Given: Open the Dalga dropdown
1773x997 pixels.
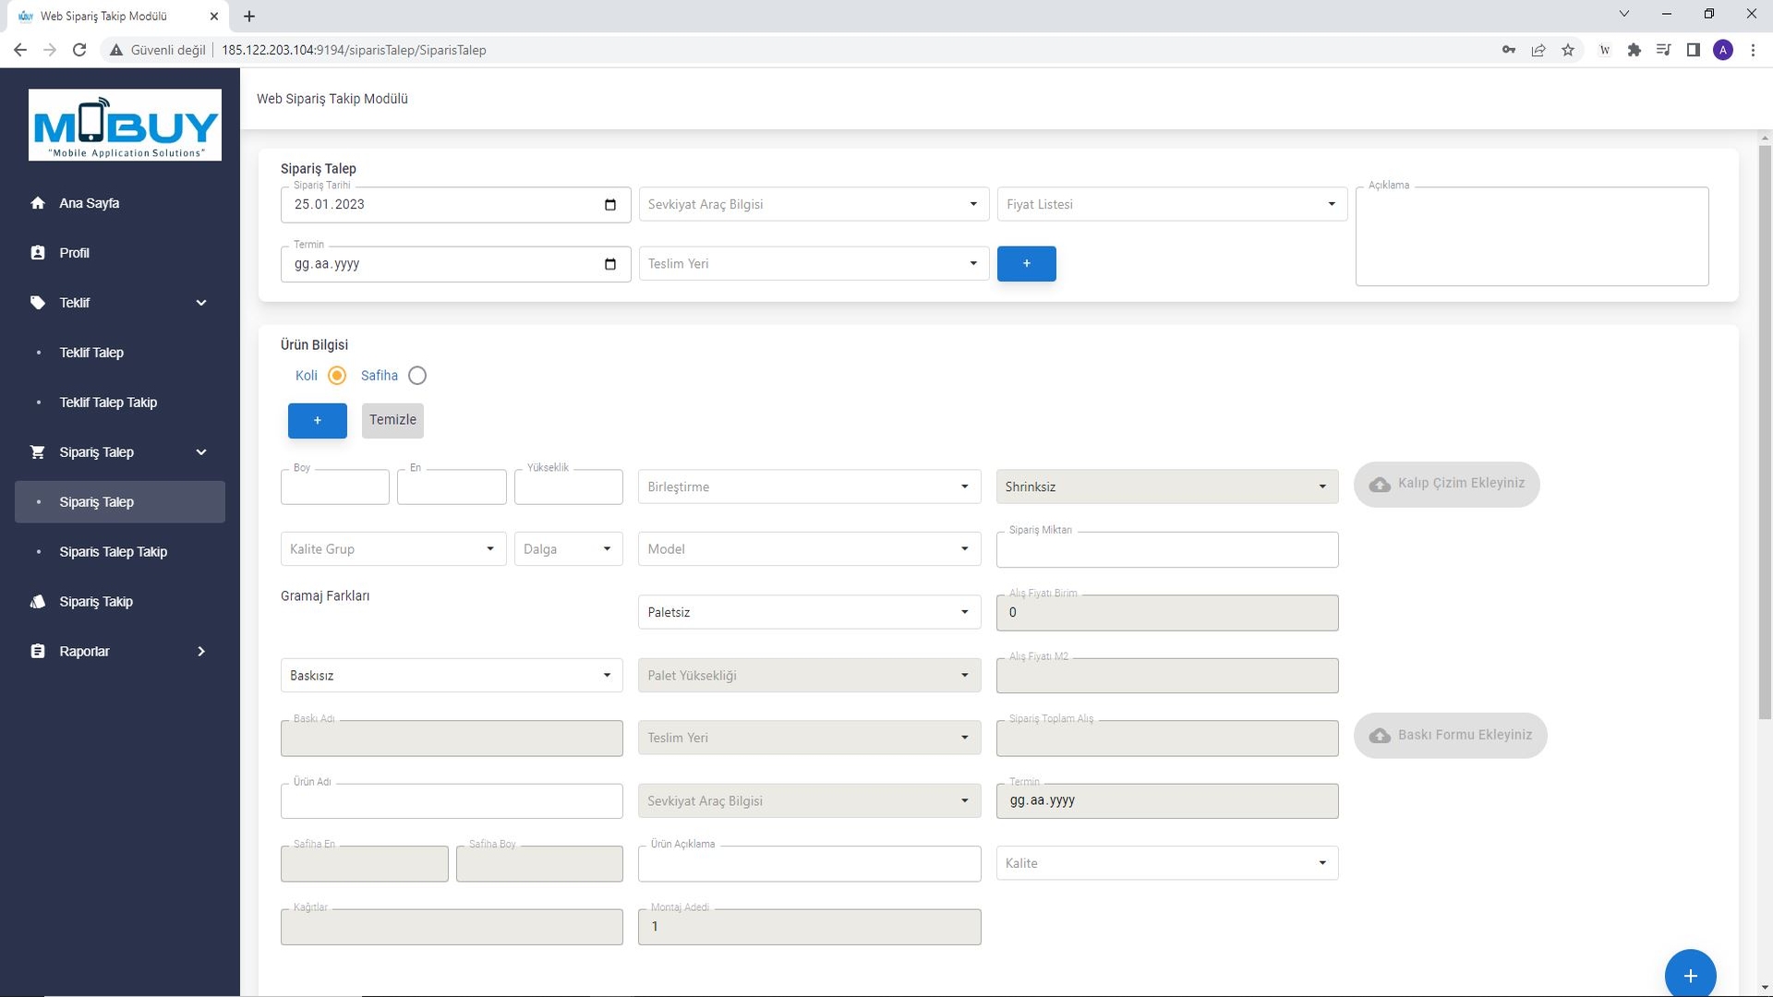Looking at the screenshot, I should 569,549.
